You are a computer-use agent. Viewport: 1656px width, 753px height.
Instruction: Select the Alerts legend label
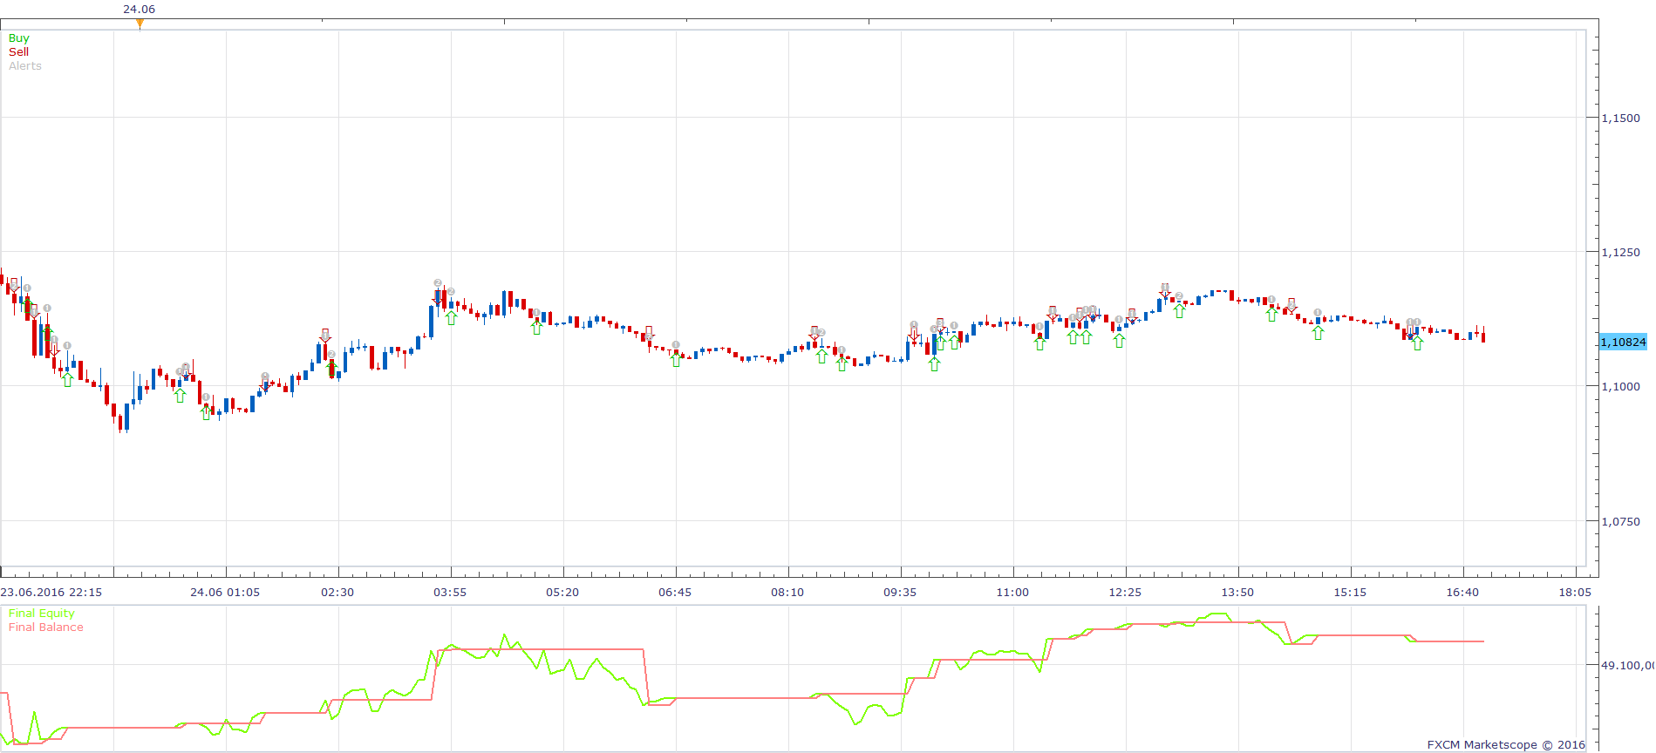25,65
